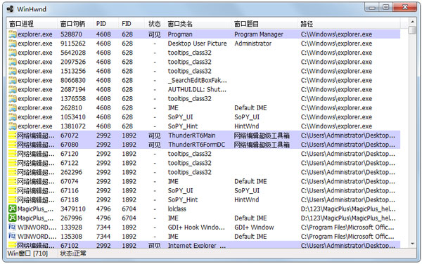Sort by 窗口题目 column header
This screenshot has height=264, width=422.
264,24
